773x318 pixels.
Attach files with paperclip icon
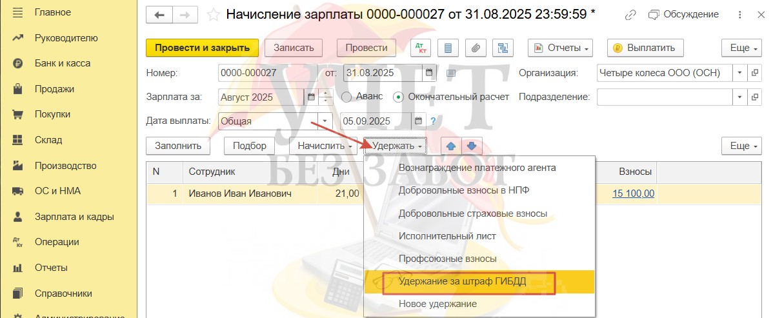pyautogui.click(x=476, y=48)
